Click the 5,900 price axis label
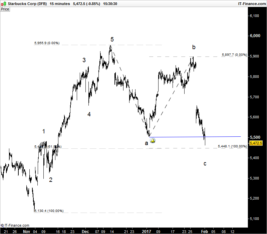The image size is (267, 234). click(x=254, y=56)
